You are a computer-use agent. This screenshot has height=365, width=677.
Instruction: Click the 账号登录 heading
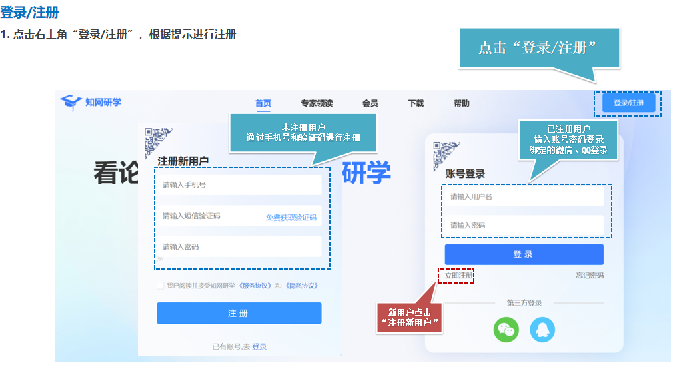465,173
